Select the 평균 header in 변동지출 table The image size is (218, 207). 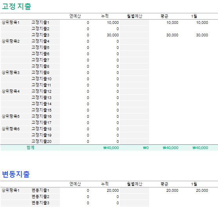click(x=164, y=184)
